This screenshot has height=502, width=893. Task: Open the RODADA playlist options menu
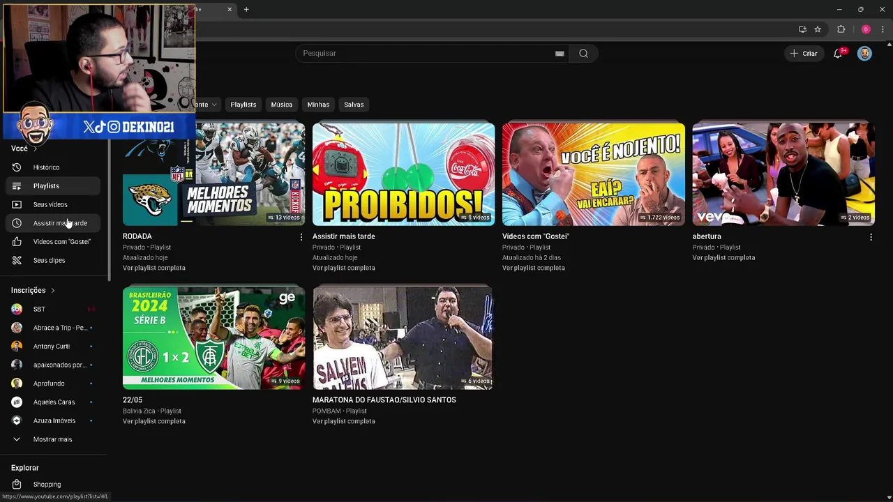[x=301, y=237]
